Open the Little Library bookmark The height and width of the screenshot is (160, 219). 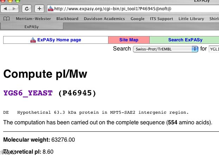click(x=191, y=19)
